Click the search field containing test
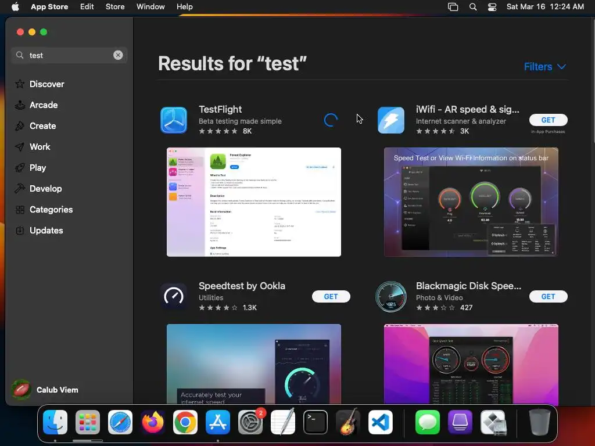This screenshot has width=595, height=446. (69, 55)
